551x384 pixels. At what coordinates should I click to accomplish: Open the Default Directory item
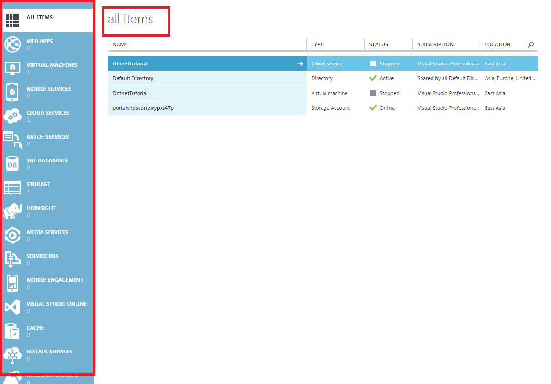point(133,78)
